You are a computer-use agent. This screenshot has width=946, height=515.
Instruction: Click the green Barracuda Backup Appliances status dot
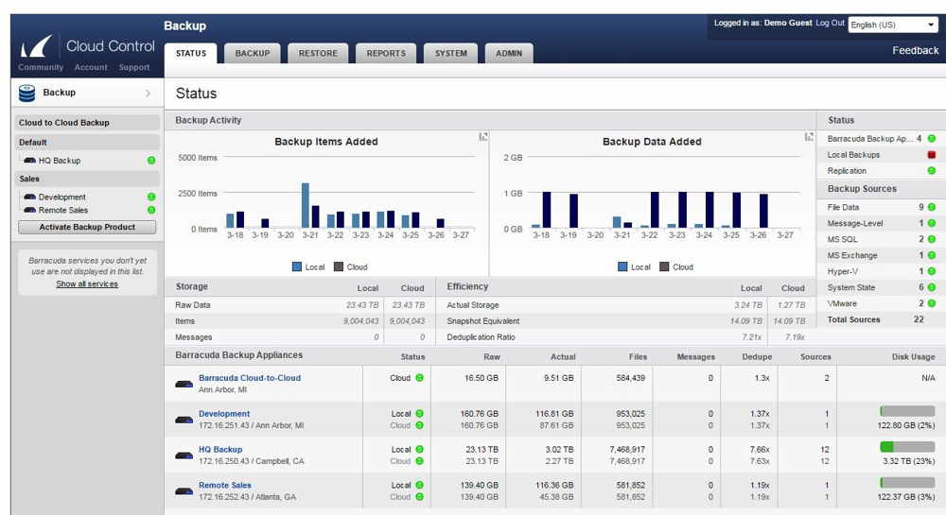pos(932,139)
